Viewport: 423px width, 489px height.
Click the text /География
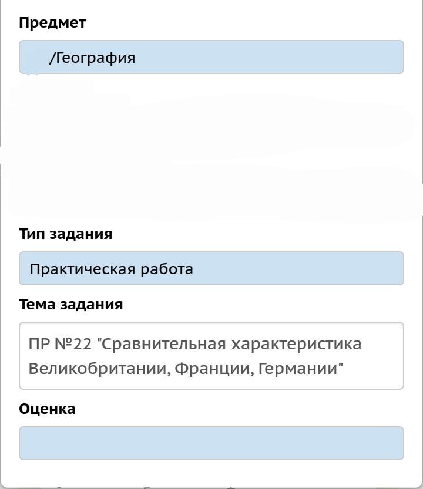coord(93,58)
